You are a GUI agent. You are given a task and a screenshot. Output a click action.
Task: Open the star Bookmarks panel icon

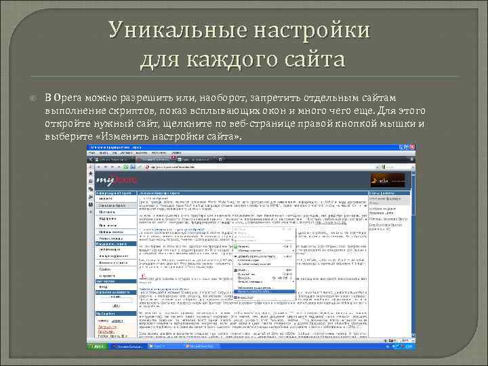[91, 174]
